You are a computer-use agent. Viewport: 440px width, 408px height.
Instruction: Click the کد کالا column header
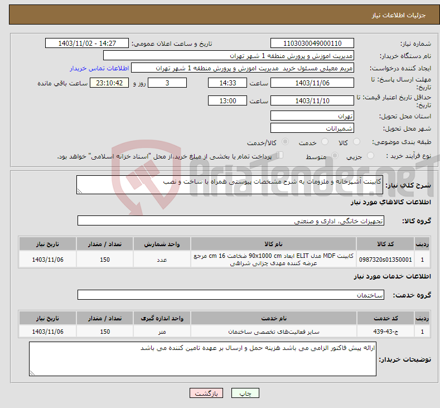385,244
